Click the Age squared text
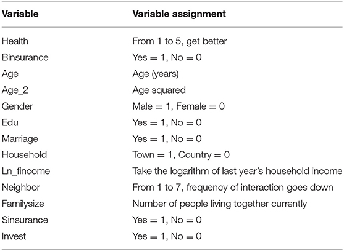344x251 pixels. click(x=159, y=90)
